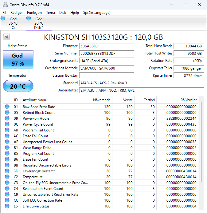Click the Attributt Navn column header
The image size is (207, 213).
point(55,100)
